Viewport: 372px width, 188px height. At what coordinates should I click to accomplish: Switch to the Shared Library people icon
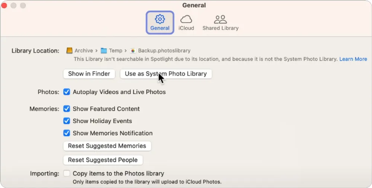(x=220, y=23)
